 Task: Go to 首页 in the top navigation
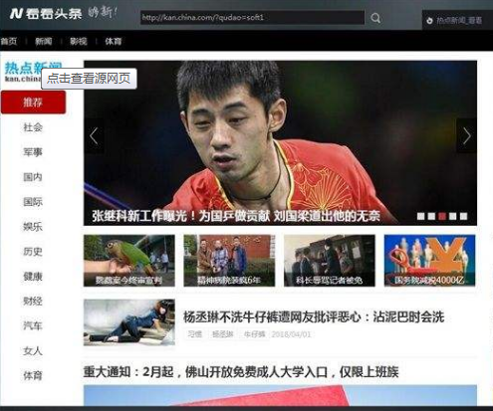coord(9,41)
